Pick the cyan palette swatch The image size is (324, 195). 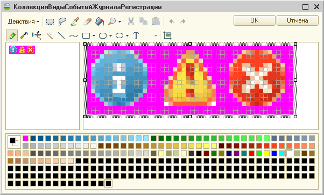[x=281, y=153]
